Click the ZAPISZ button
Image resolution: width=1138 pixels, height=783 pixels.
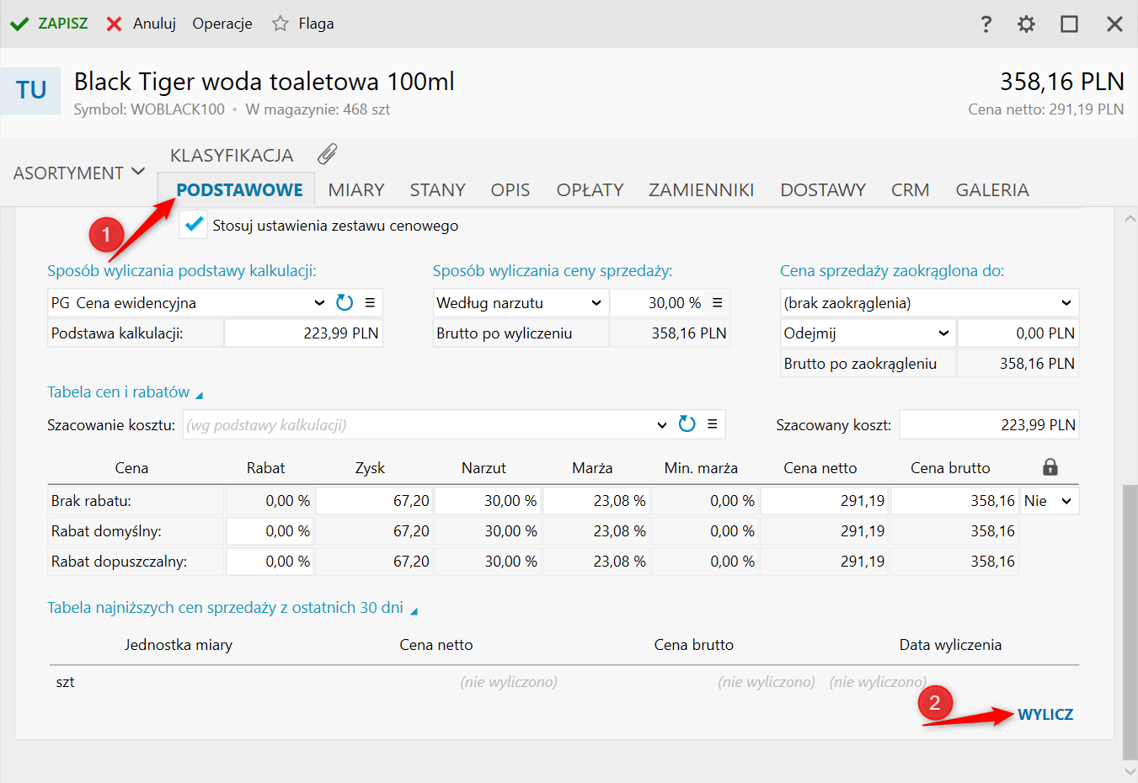[x=49, y=24]
